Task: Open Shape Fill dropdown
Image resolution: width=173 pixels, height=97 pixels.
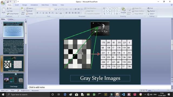Action: [x=137, y=8]
